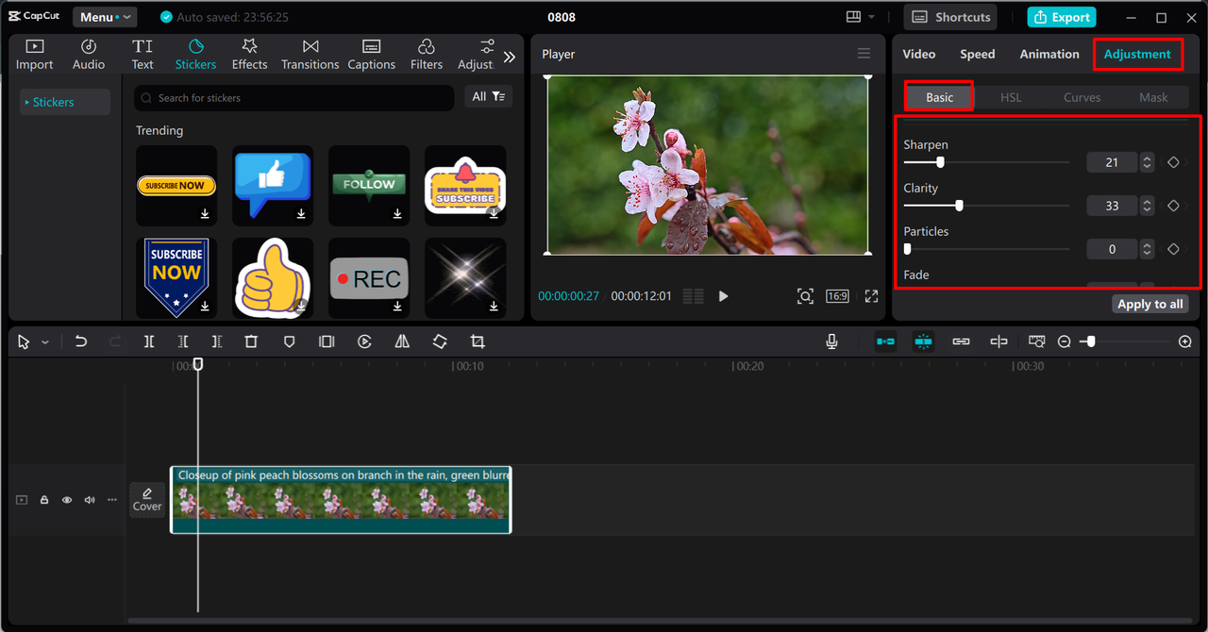Add a keyframe for Sharpen
The image size is (1208, 632).
[1173, 162]
